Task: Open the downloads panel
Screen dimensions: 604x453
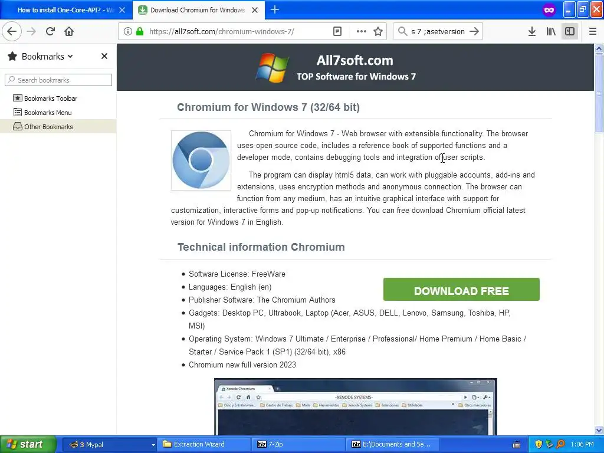Action: [532, 32]
